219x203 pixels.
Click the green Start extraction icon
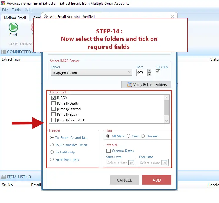(14, 27)
